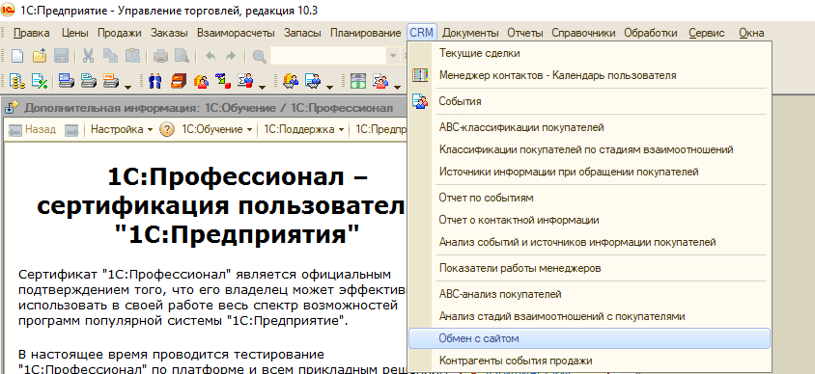Open the Запасы menu

[x=302, y=33]
